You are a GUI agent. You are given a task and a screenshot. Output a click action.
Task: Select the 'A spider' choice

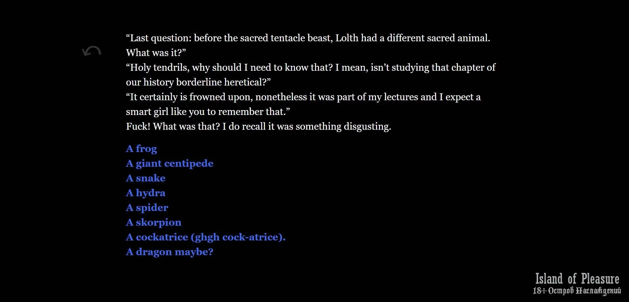point(147,208)
